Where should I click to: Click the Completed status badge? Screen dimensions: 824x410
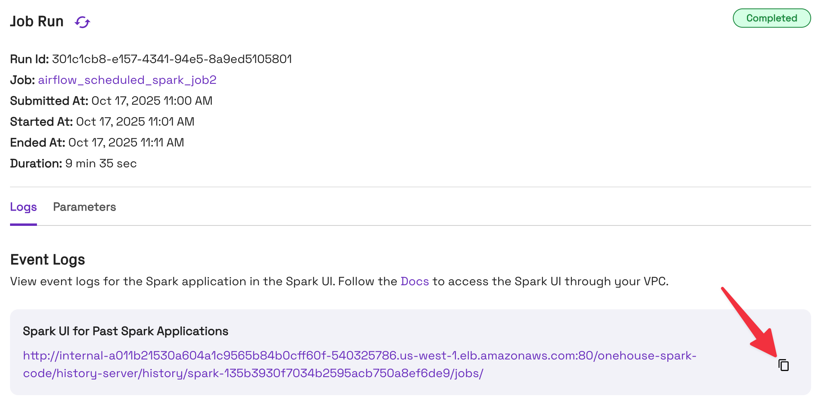tap(771, 18)
